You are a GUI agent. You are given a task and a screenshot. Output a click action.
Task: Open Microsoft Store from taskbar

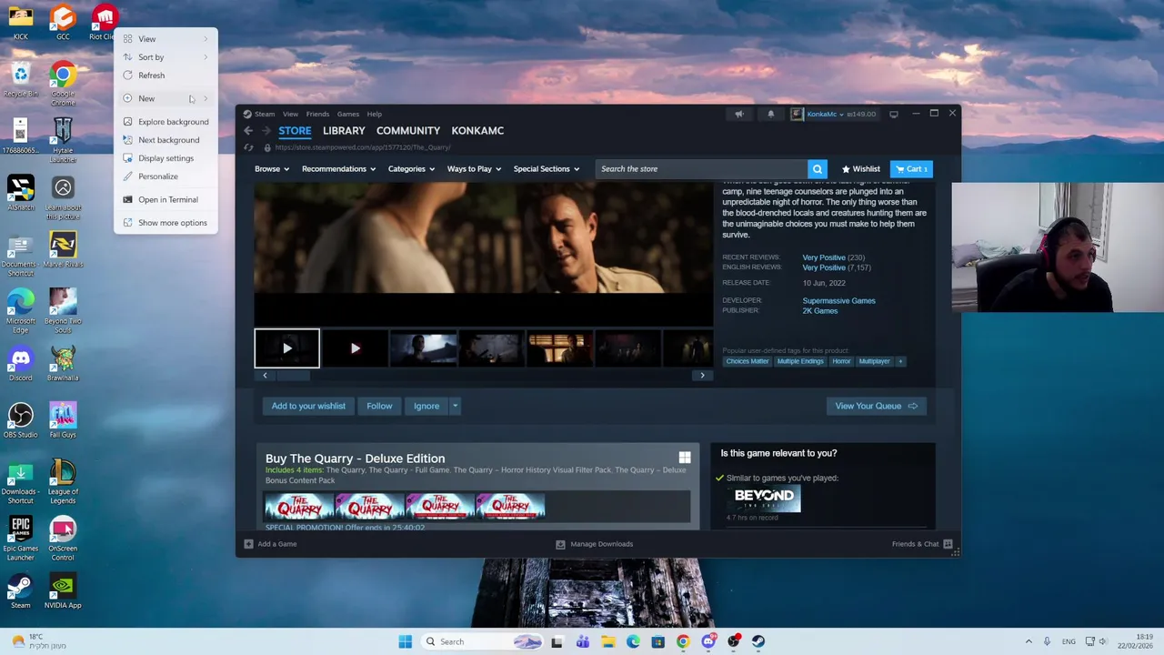pos(657,641)
